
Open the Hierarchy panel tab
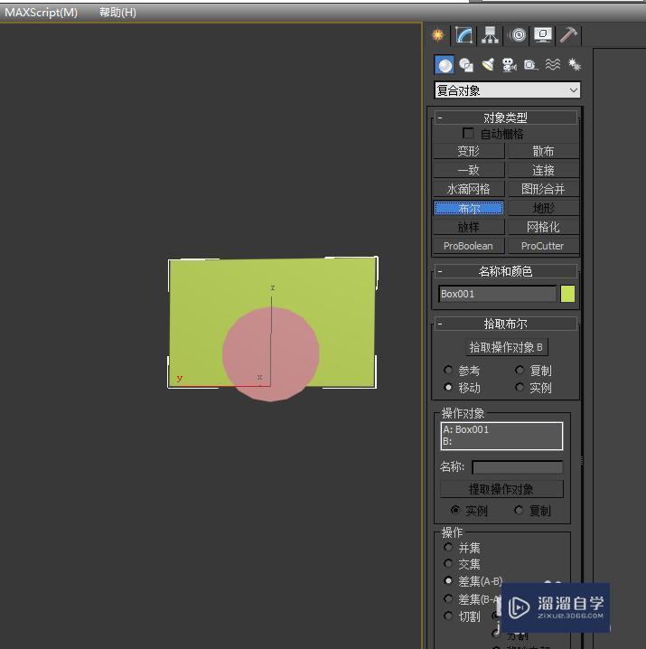(x=490, y=35)
